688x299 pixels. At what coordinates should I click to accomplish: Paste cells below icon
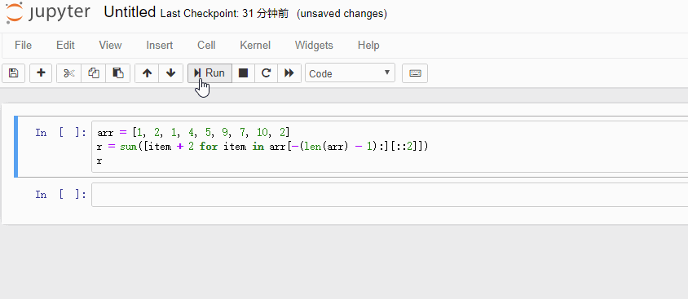pyautogui.click(x=118, y=73)
